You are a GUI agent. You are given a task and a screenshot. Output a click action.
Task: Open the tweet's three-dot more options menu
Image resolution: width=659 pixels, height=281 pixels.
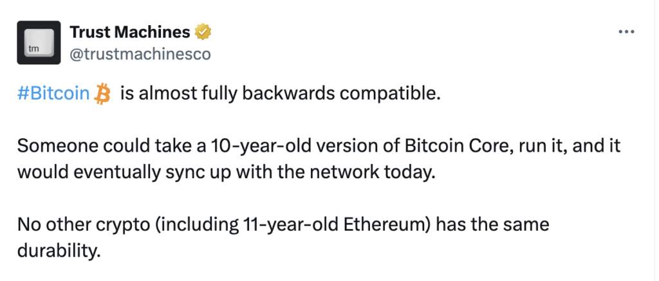[626, 32]
